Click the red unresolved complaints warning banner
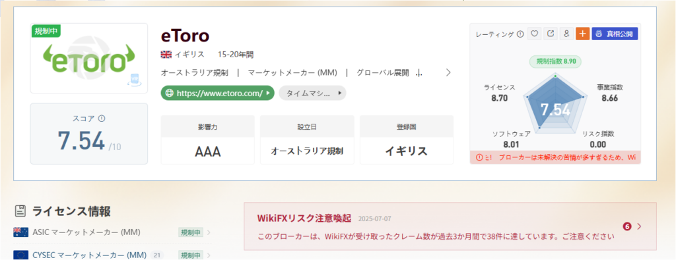Image resolution: width=676 pixels, height=260 pixels. pos(555,157)
